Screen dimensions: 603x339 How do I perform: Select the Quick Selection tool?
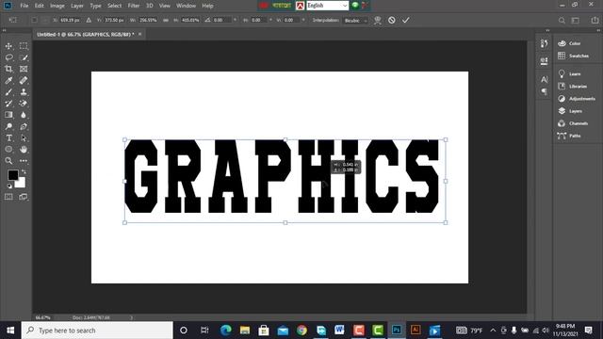coord(24,57)
